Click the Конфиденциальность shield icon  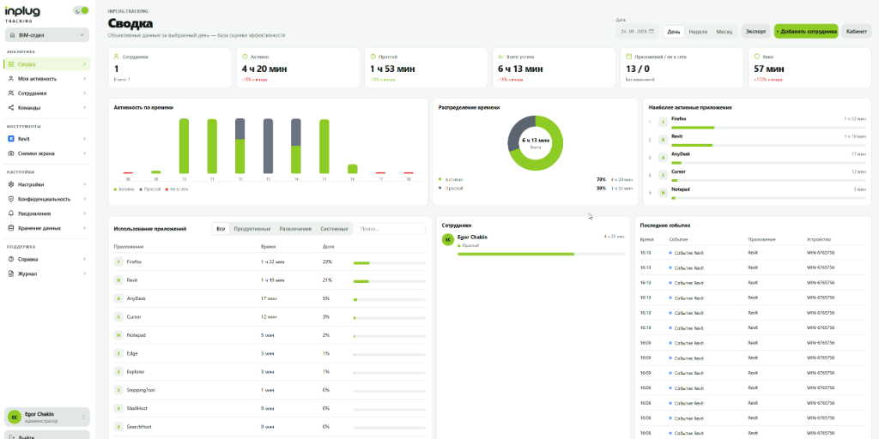pos(11,199)
